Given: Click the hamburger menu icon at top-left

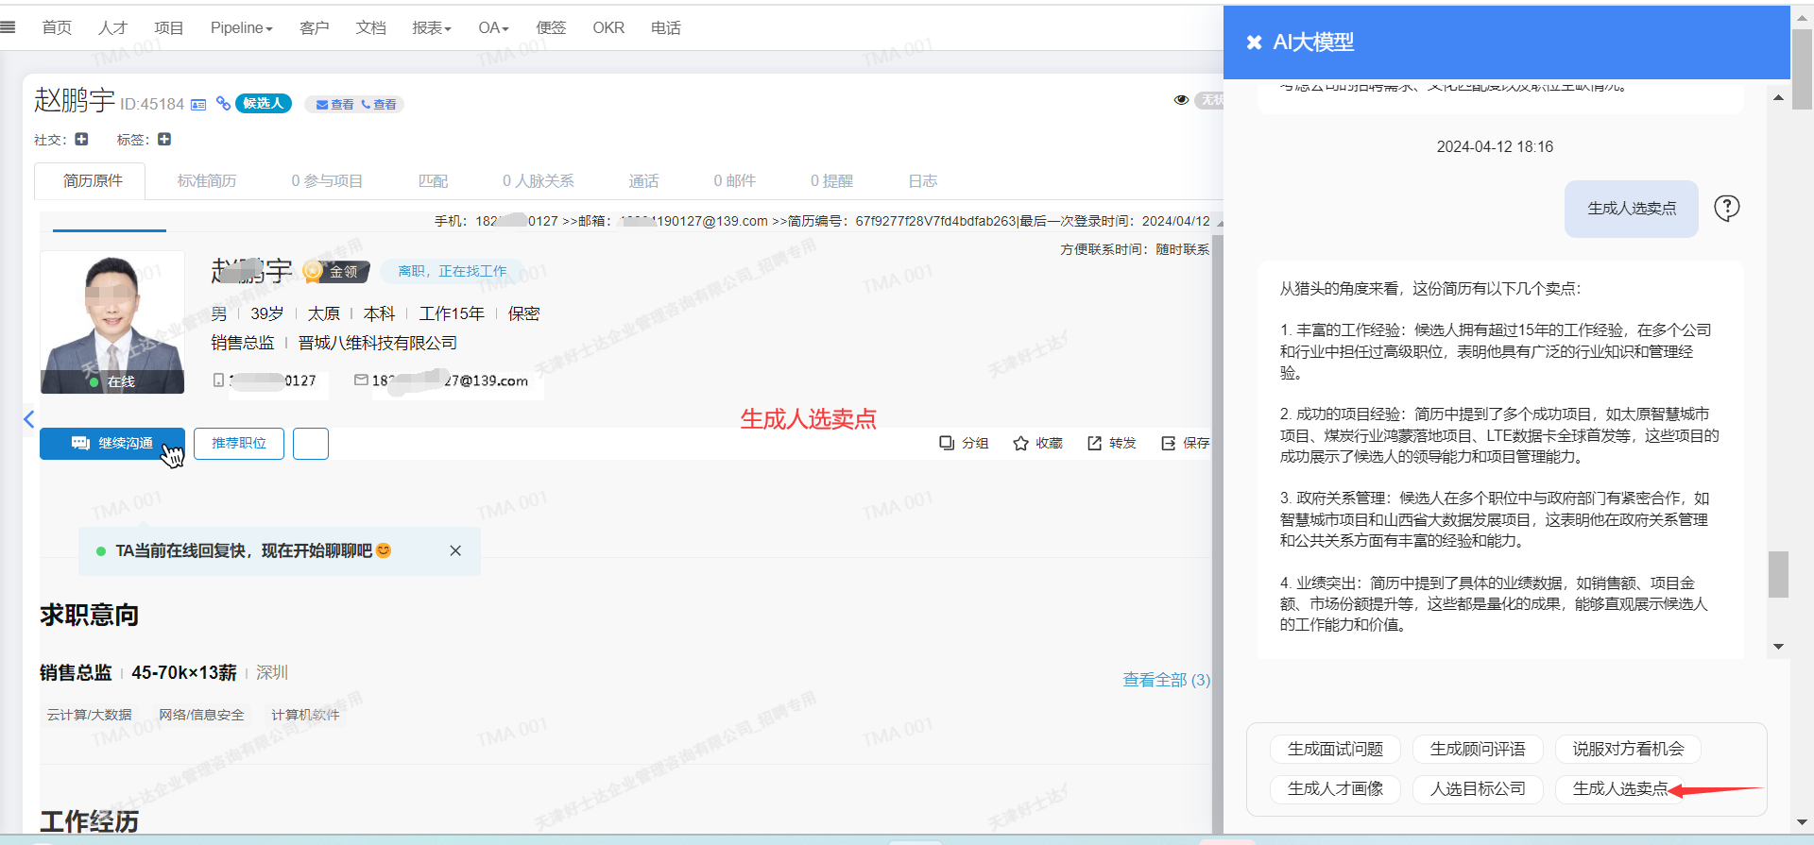Looking at the screenshot, I should click(8, 27).
